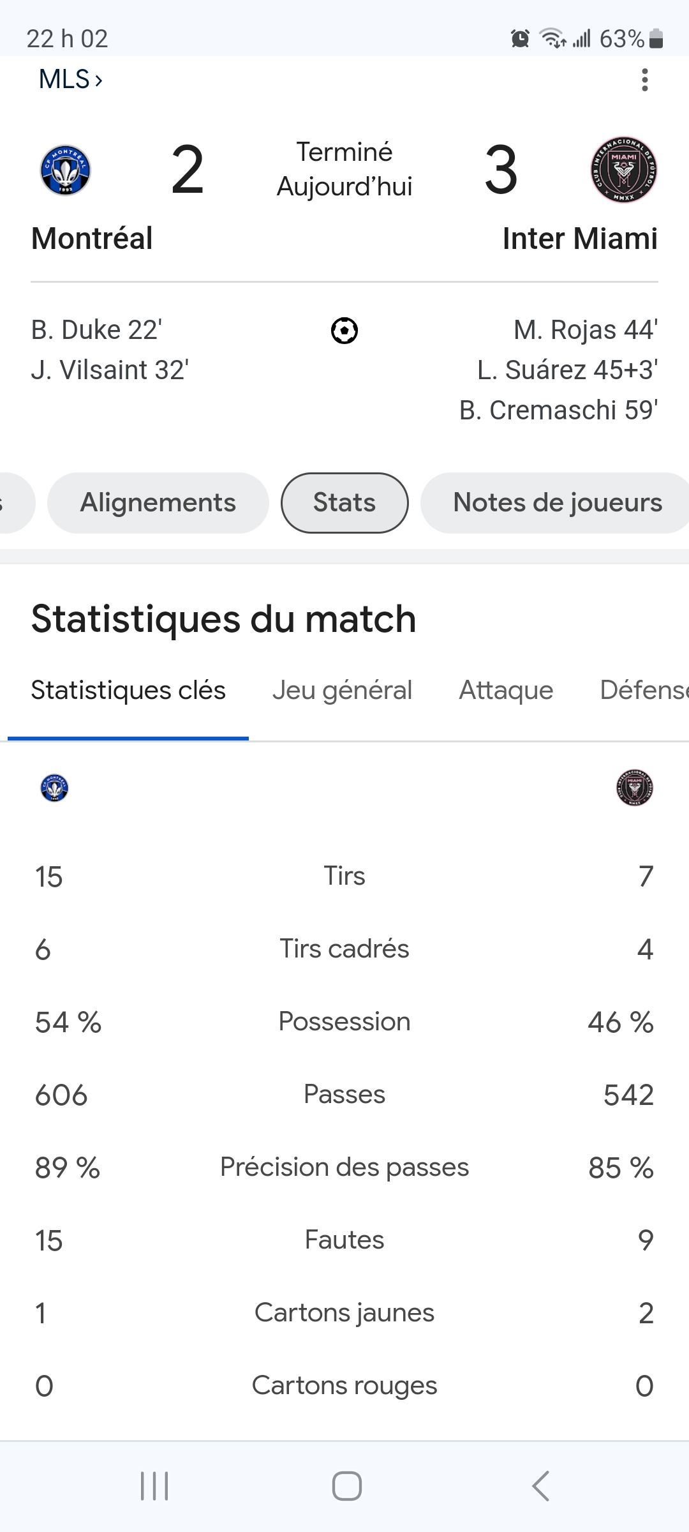Tap the Inter Miami crest in header
Screen dimensions: 689x1532
624,170
